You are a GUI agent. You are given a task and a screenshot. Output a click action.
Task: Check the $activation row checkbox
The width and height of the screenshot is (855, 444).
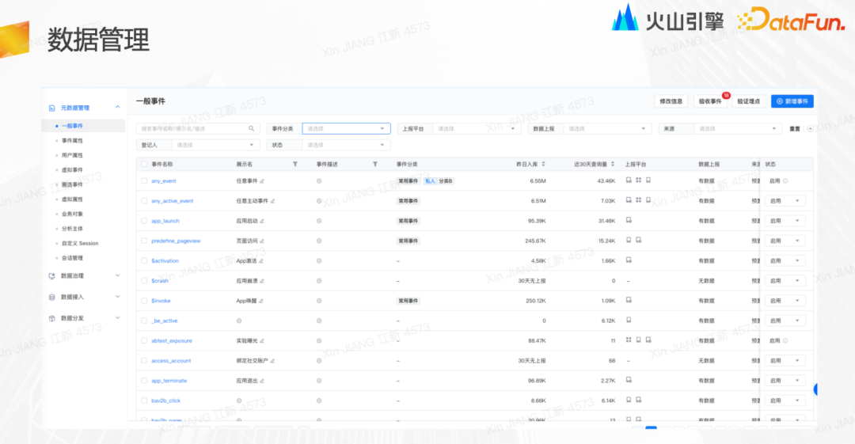(x=144, y=261)
